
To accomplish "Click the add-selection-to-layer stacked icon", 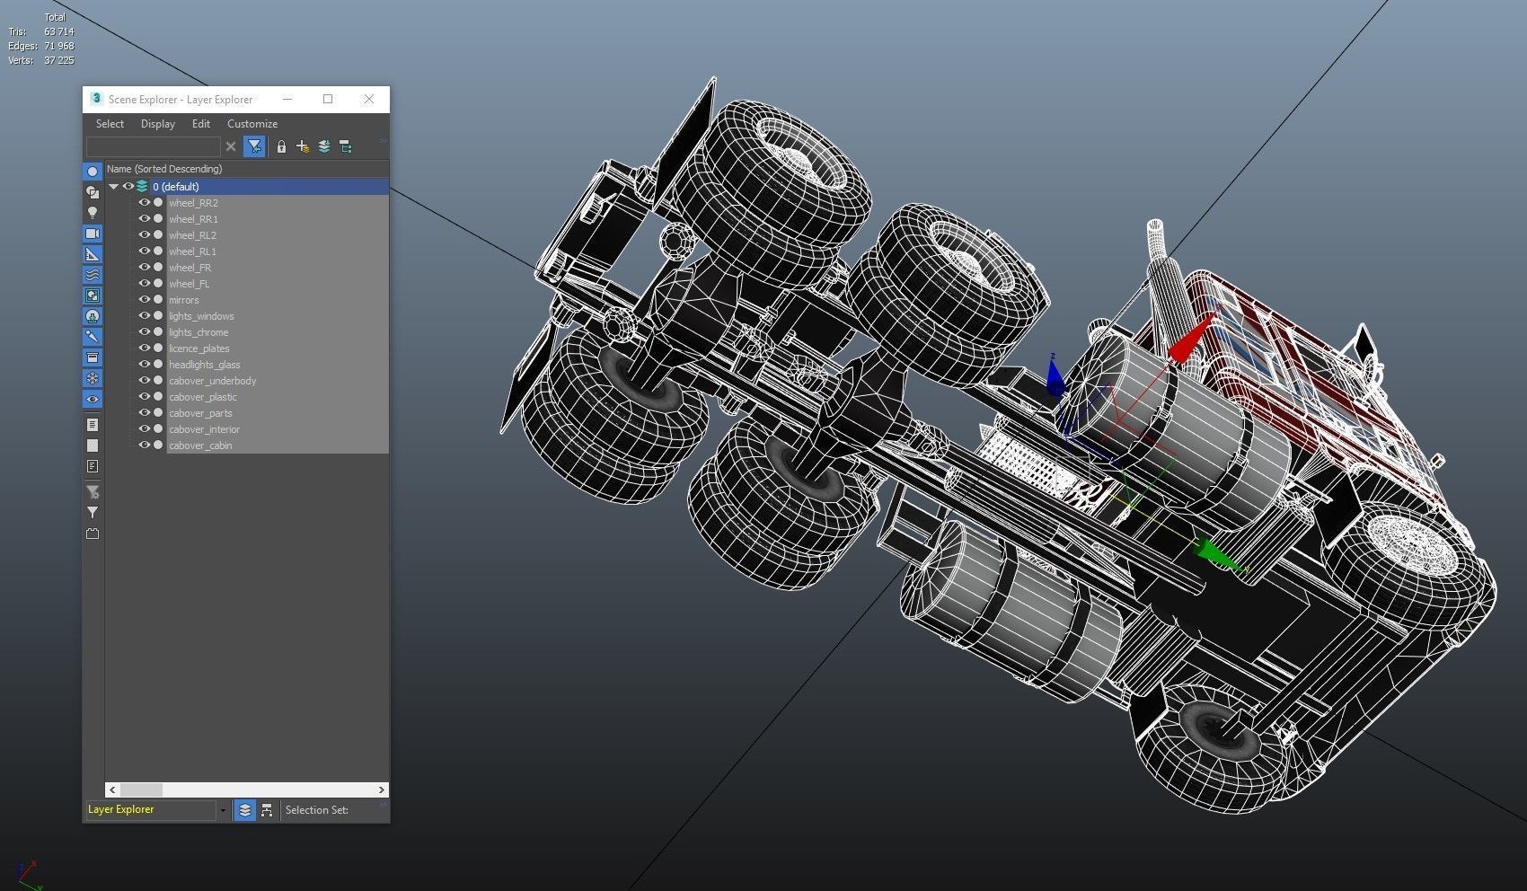I will click(x=324, y=146).
